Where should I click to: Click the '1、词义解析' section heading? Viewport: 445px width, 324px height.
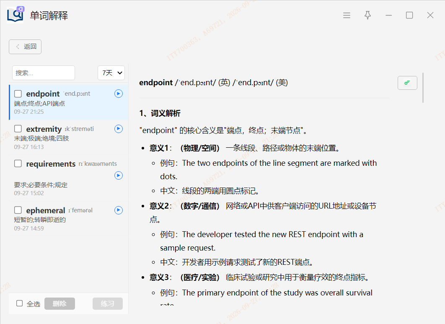click(x=160, y=113)
